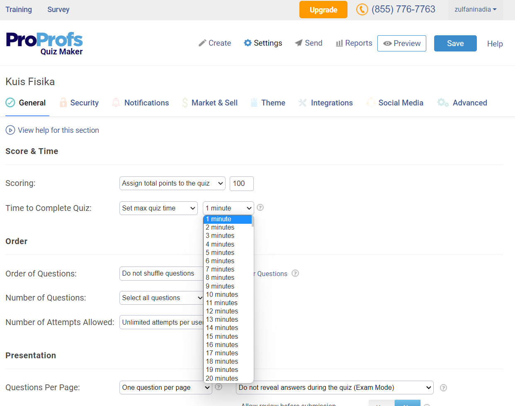The width and height of the screenshot is (515, 406).
Task: Open the Scoring method dropdown
Action: tap(172, 183)
